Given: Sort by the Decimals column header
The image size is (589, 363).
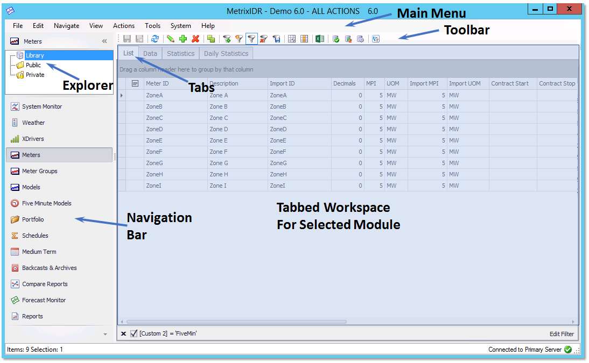Looking at the screenshot, I should [347, 84].
